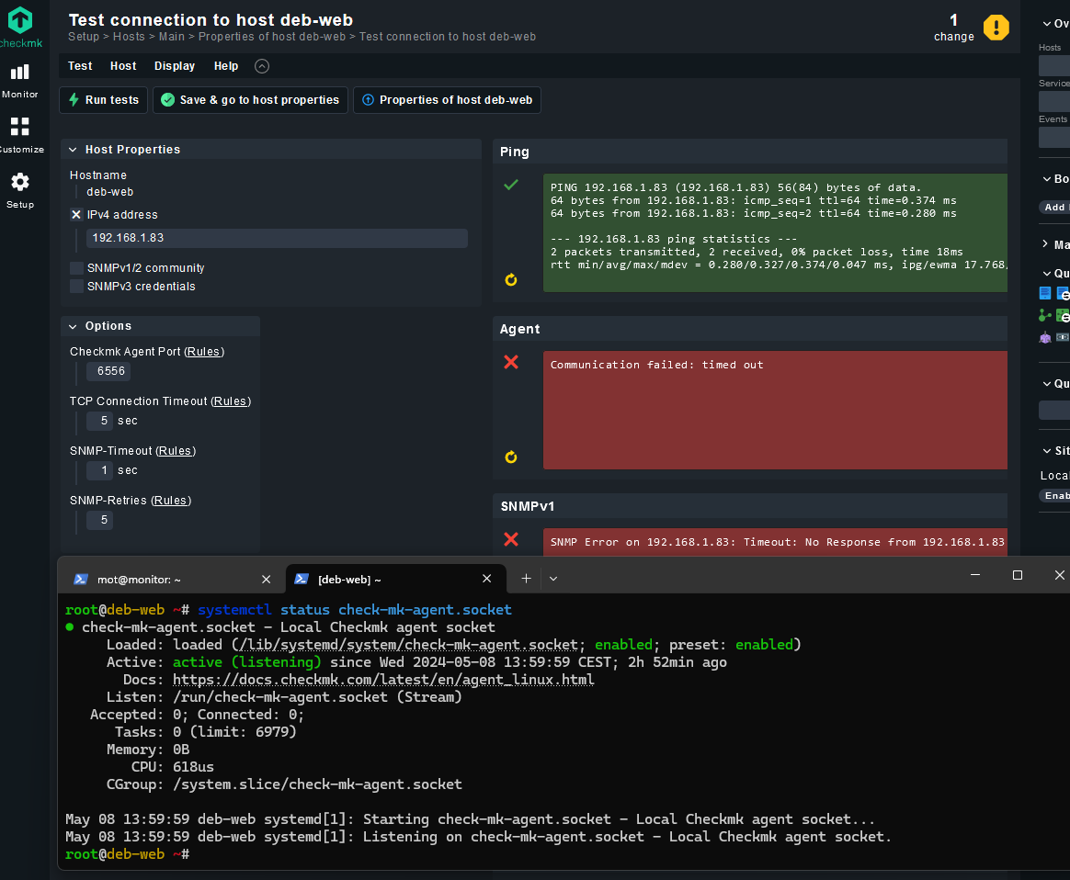Viewport: 1070px width, 880px height.
Task: Click the '1 change' counter
Action: 953,28
